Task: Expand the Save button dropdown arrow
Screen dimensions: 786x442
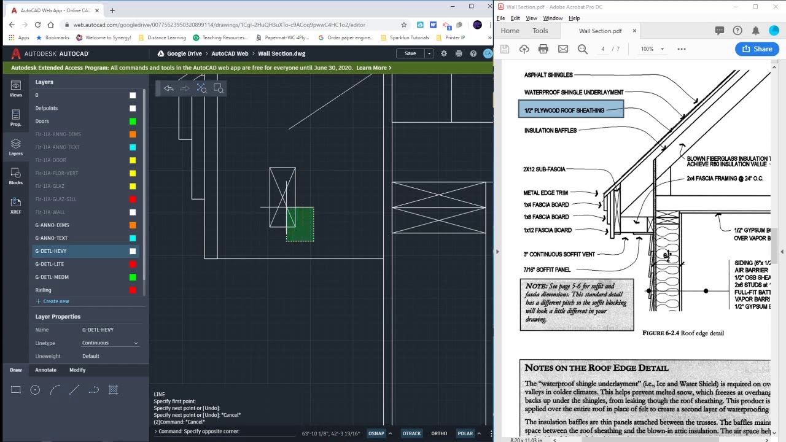Action: (429, 53)
